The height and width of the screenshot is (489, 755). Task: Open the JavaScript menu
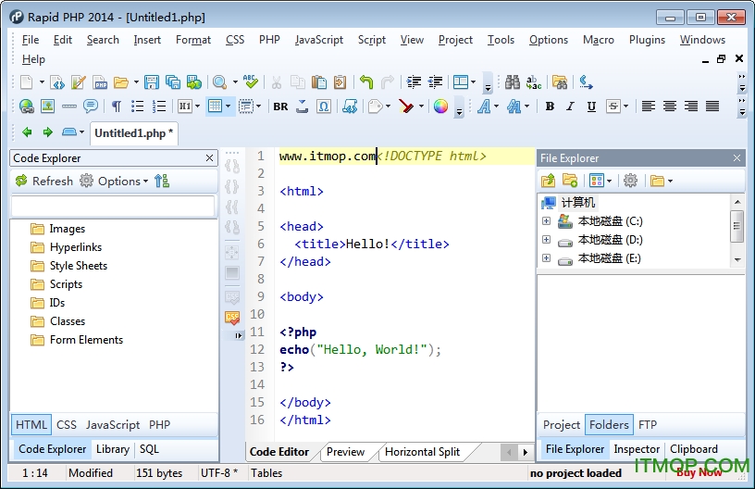[319, 40]
